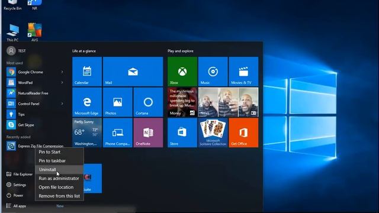The height and width of the screenshot is (213, 379).
Task: Launch Microsoft Edge tile
Action: click(87, 102)
